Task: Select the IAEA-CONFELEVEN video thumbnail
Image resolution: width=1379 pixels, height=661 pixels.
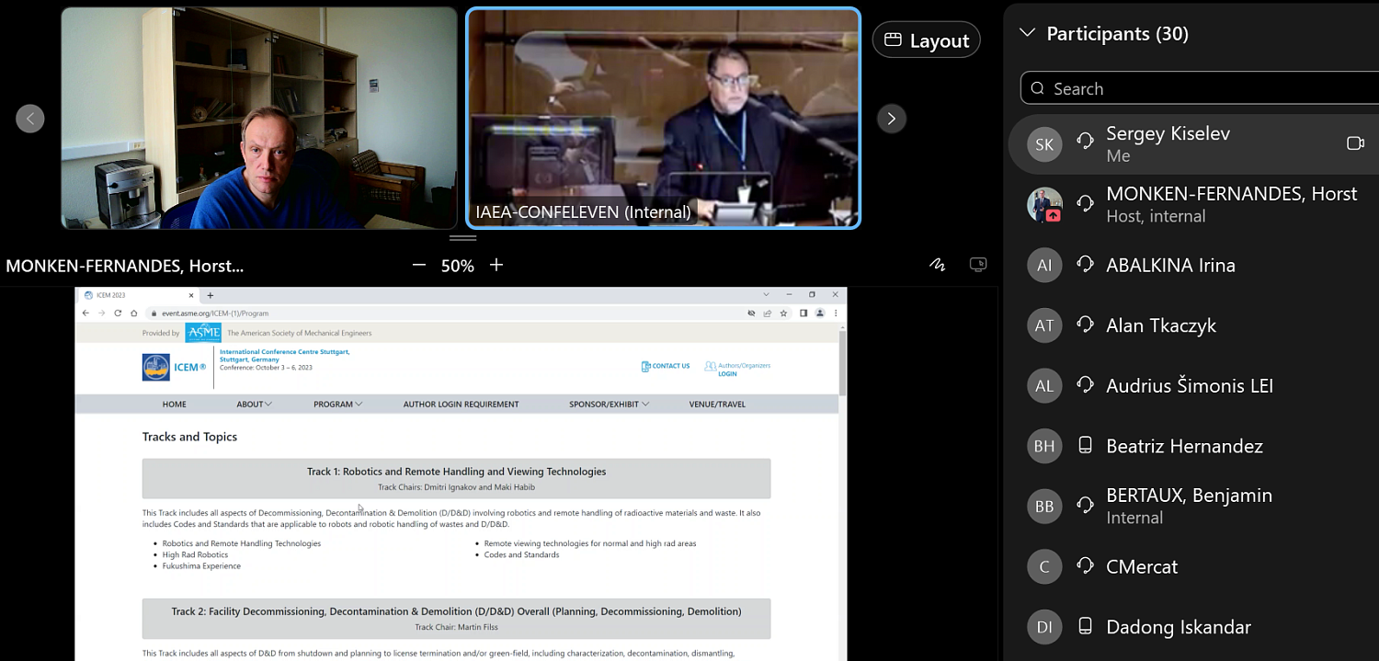Action: [663, 118]
